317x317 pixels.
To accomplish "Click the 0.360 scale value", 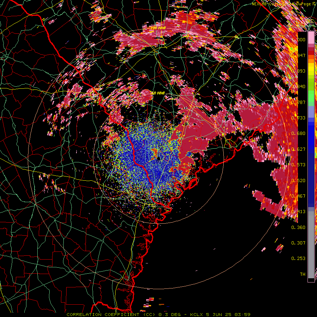I will (298, 228).
